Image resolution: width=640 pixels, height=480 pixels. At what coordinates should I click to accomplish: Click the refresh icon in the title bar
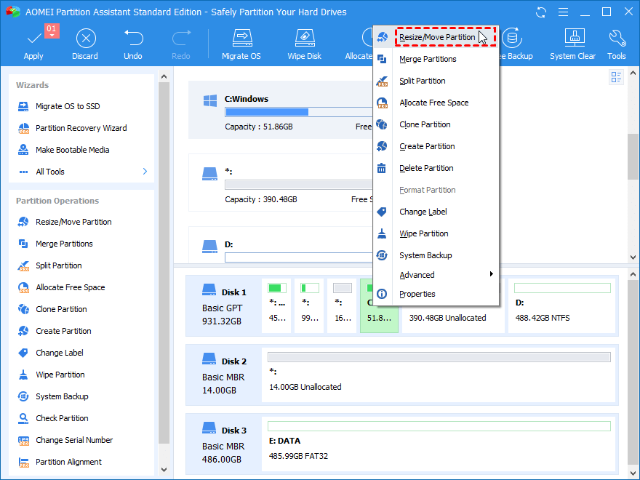(541, 12)
